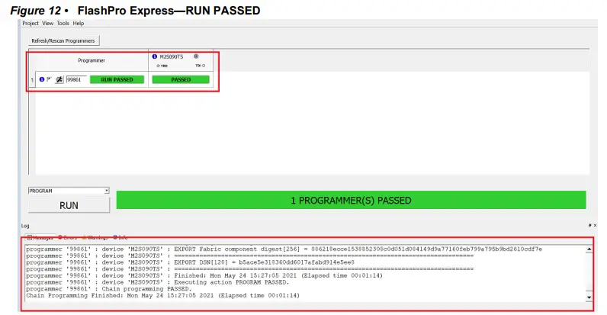
Task: Open the Project menu
Action: [31, 23]
